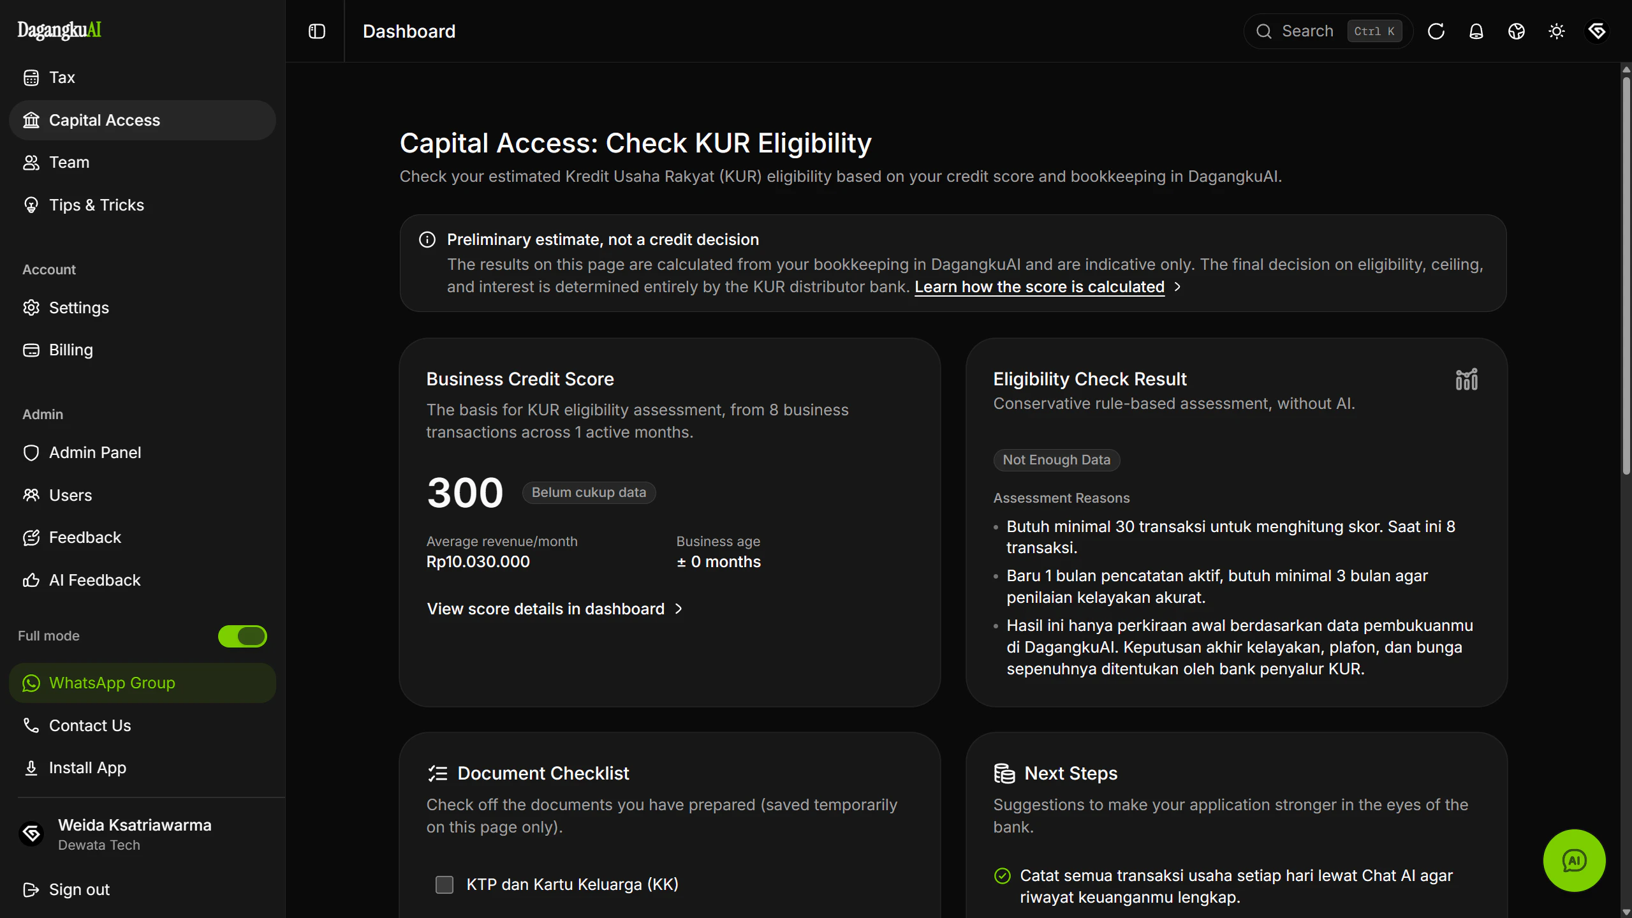Open the Settings menu item
This screenshot has height=918, width=1632.
click(x=142, y=307)
